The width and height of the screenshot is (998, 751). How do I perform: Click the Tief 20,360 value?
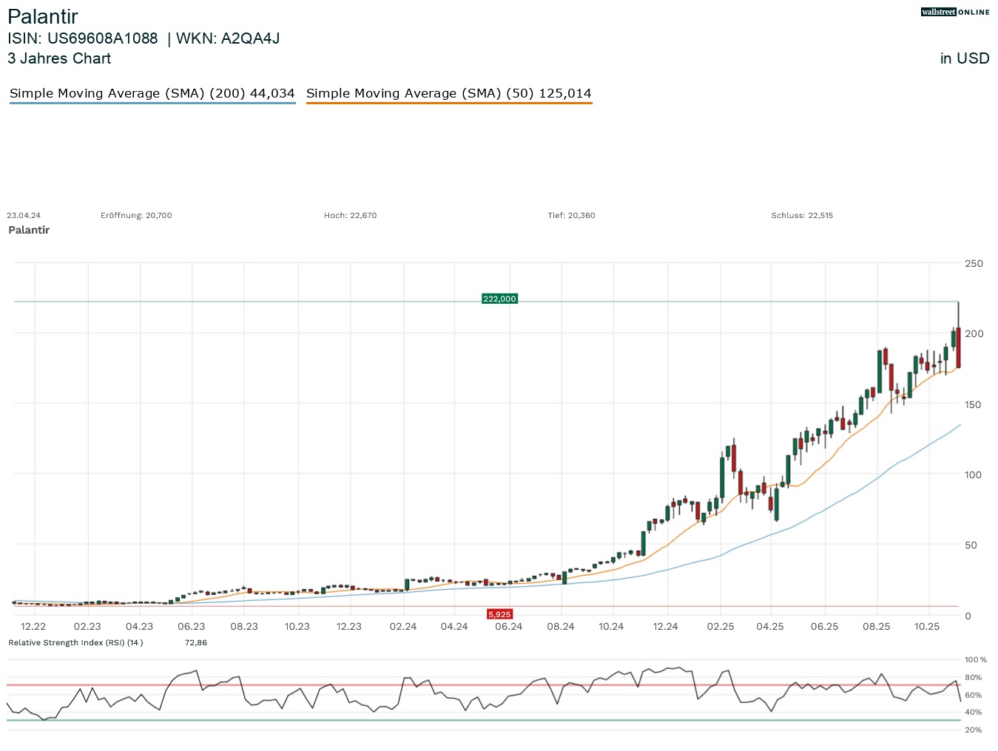(x=571, y=215)
